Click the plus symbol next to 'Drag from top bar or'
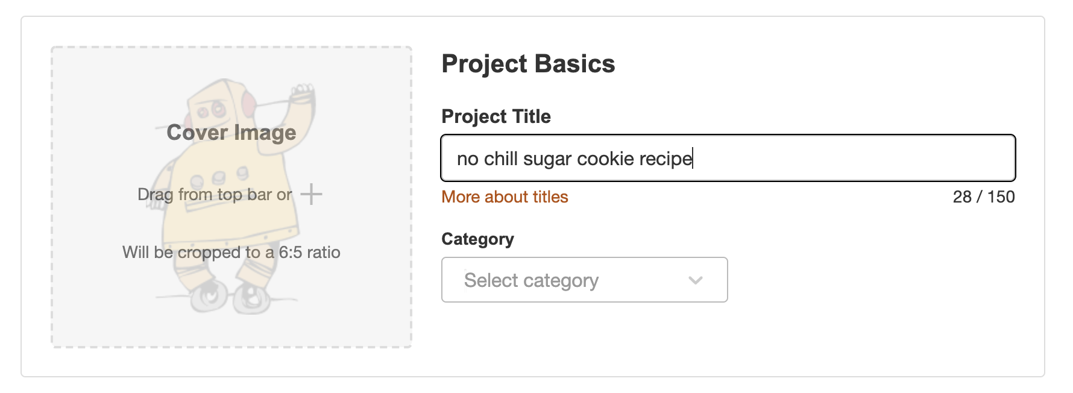The width and height of the screenshot is (1073, 393). pos(311,194)
